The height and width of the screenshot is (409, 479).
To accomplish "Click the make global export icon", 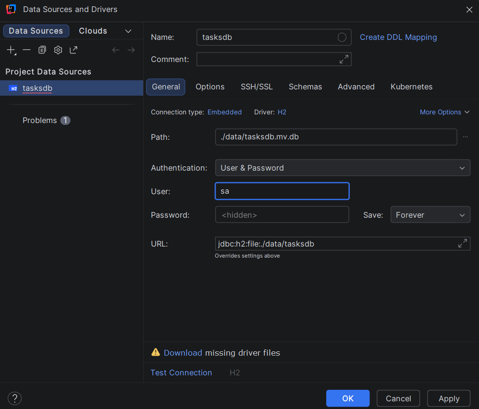I will coord(74,50).
